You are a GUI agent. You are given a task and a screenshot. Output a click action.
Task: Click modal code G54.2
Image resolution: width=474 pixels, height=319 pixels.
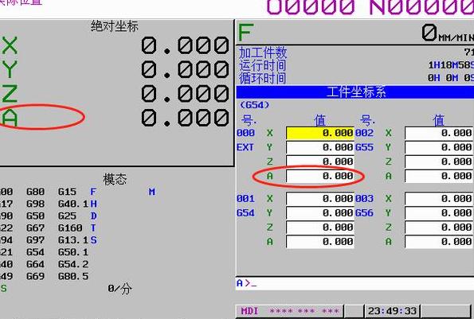tap(73, 264)
